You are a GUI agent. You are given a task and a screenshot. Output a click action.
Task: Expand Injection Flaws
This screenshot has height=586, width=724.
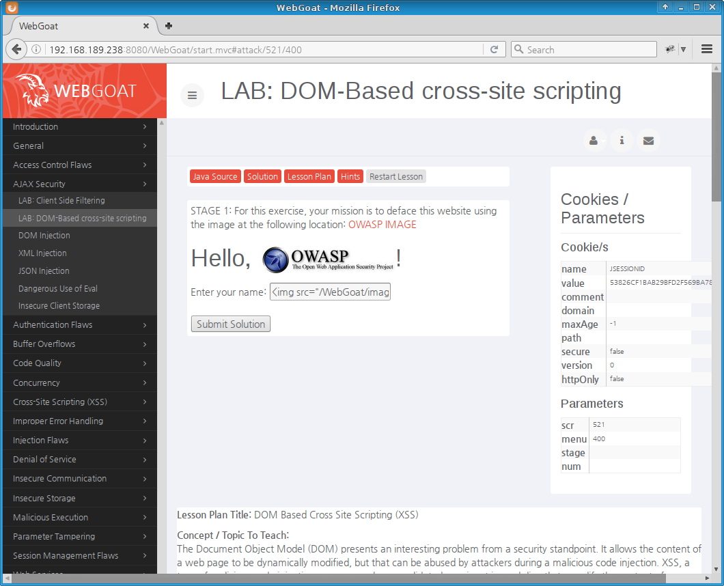[79, 440]
